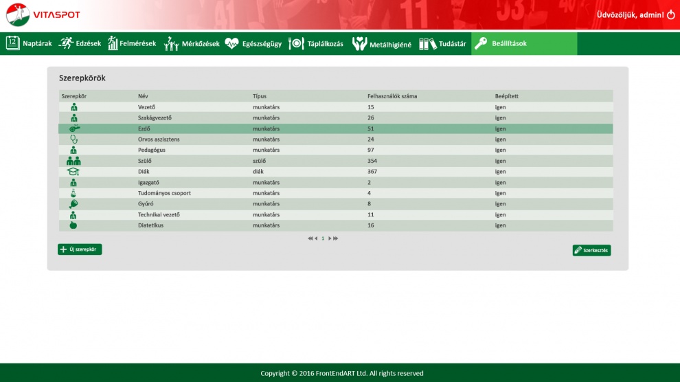
Task: Go to the Edzések section
Action: click(80, 43)
